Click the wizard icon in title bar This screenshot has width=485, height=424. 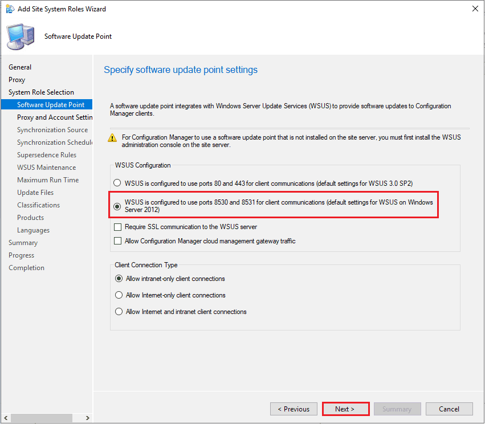10,9
